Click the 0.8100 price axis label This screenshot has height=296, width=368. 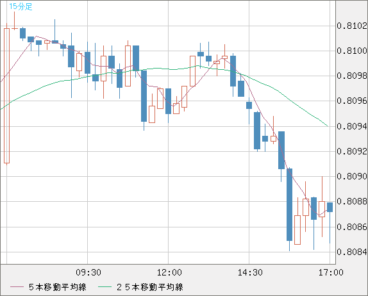[352, 51]
